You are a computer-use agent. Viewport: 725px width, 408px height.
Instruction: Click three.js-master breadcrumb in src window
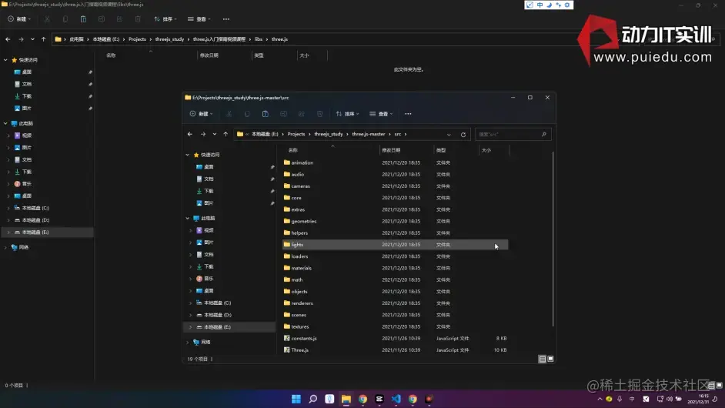[368, 134]
